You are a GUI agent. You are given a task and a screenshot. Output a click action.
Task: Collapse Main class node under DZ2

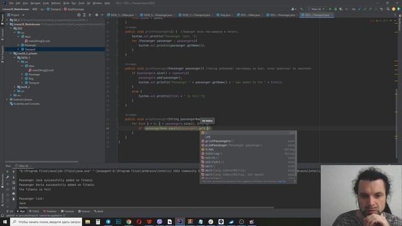pos(18,36)
